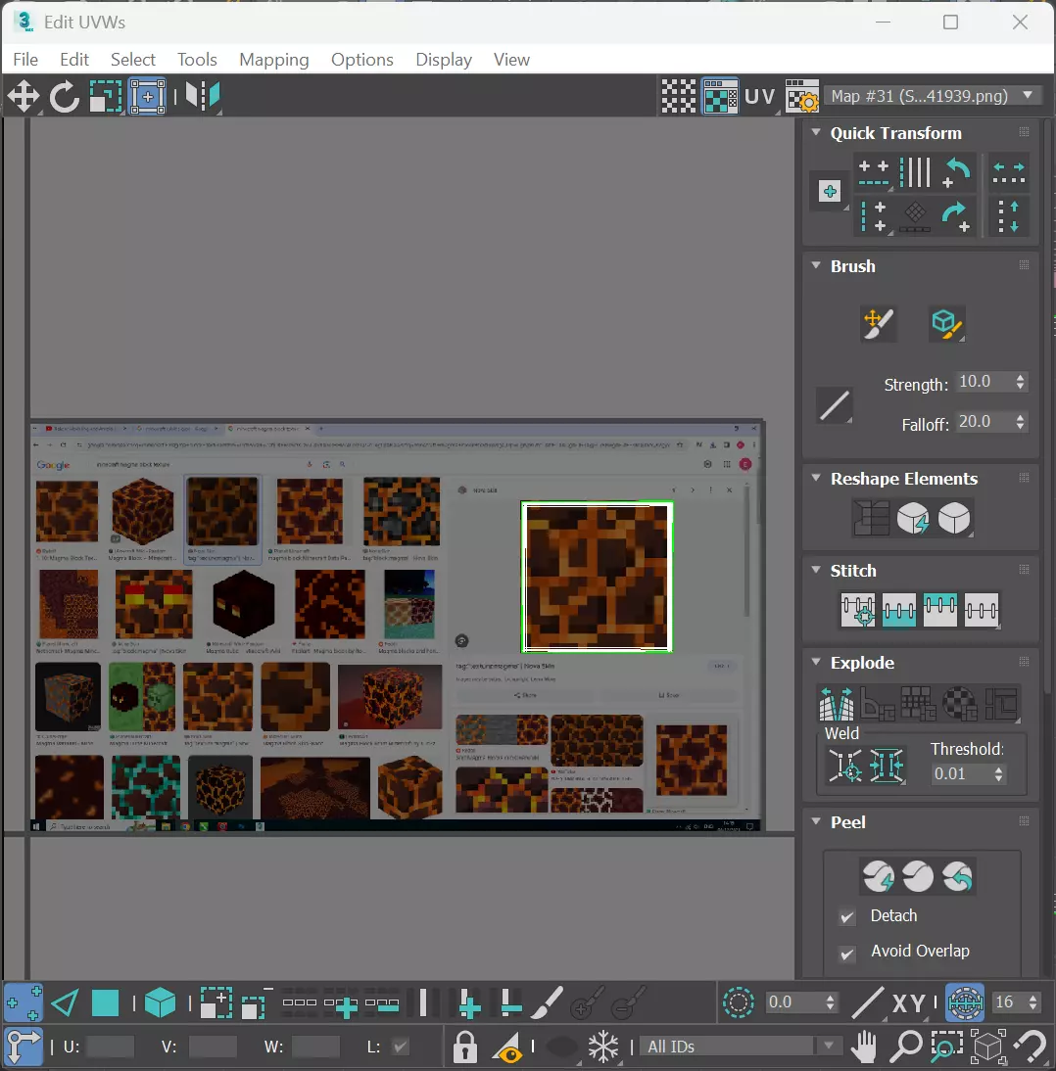Select the Move Selected Subobject tool
The image size is (1056, 1071).
click(x=24, y=96)
